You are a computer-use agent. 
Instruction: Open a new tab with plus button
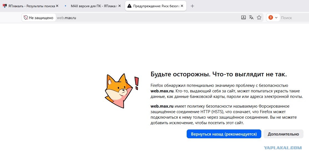click(x=192, y=6)
